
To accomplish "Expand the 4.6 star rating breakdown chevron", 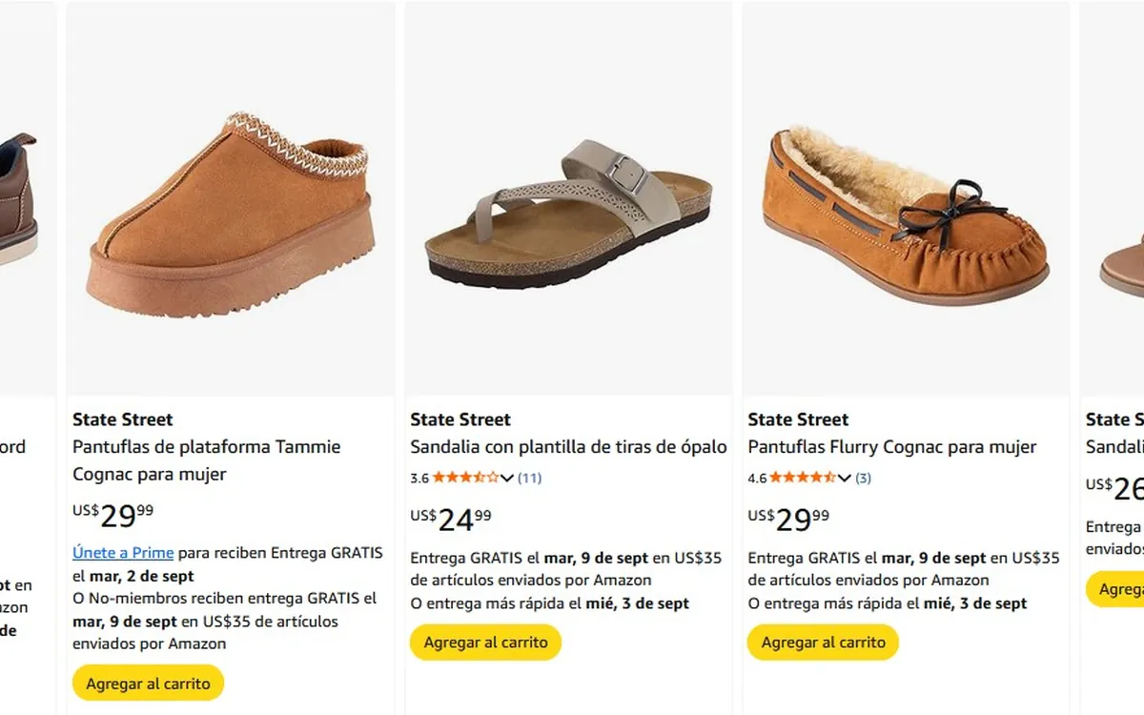I will coord(845,478).
